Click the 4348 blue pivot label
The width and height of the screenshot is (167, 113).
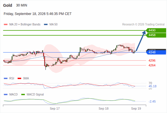coord(156,52)
